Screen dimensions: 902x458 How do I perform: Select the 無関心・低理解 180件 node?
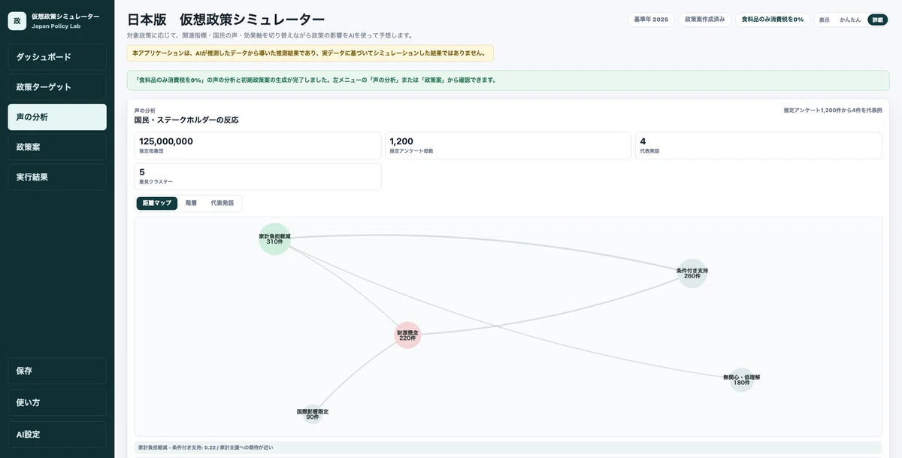coord(742,380)
